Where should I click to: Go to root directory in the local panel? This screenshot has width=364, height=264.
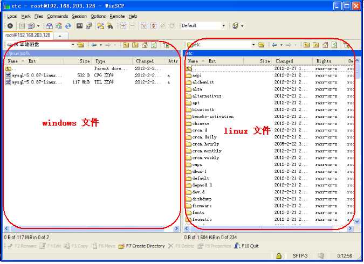tap(135, 45)
